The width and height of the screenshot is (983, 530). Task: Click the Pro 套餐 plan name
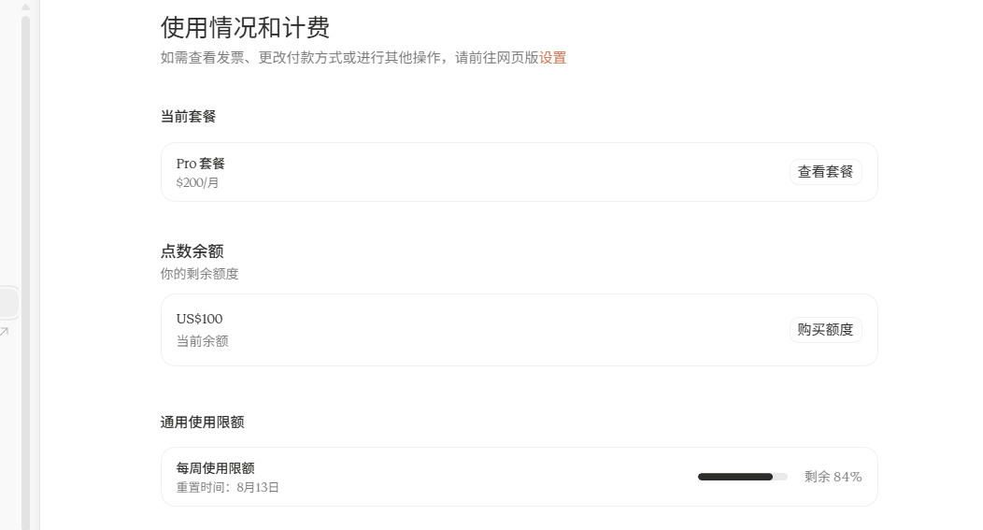200,164
